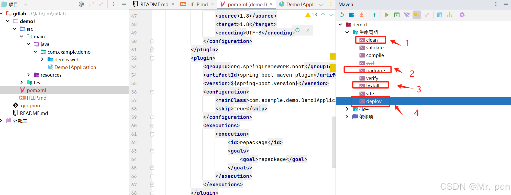
Task: Collapse all in Project panel
Action: 101,4
